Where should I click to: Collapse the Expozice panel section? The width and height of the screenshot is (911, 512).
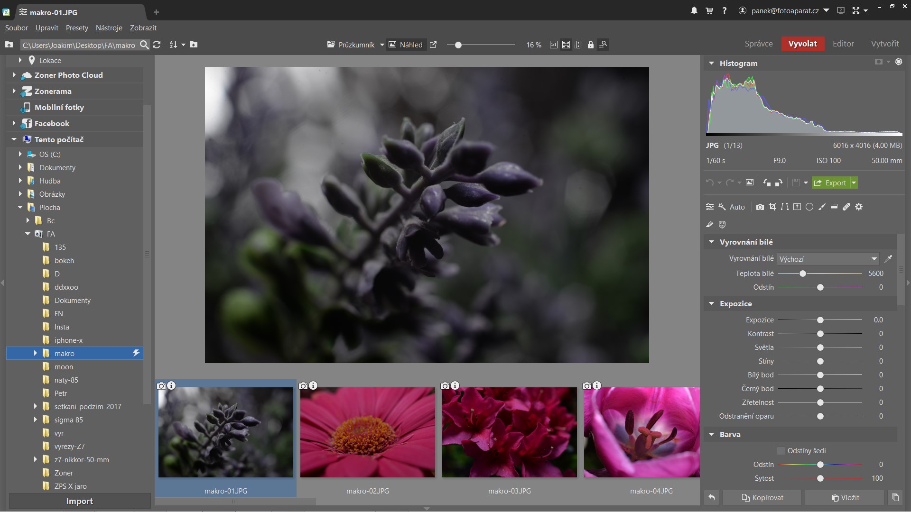pos(711,304)
